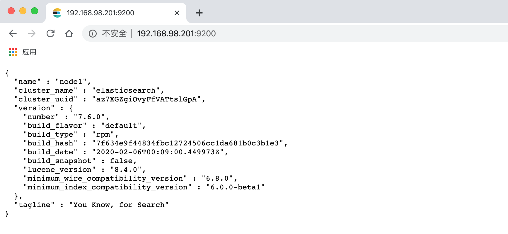
Task: Click the Elasticsearch favicon on the tab
Action: tap(57, 13)
